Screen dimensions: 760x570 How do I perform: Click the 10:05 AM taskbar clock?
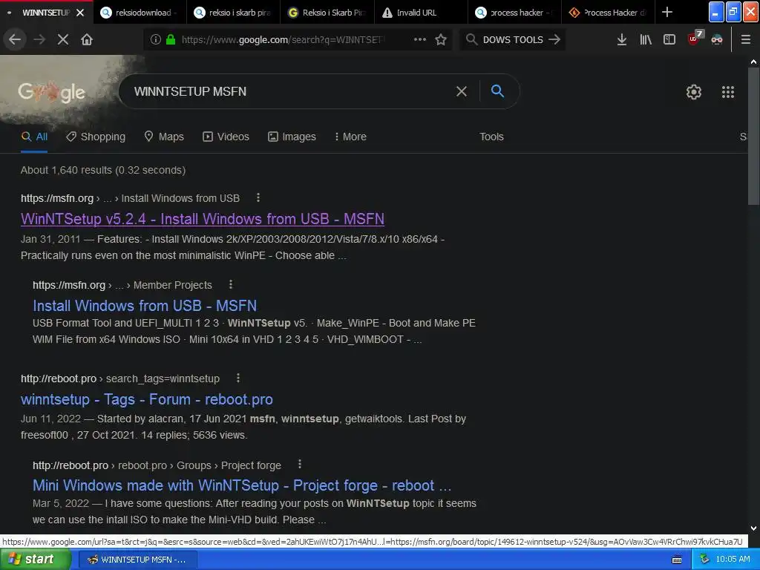(733, 560)
